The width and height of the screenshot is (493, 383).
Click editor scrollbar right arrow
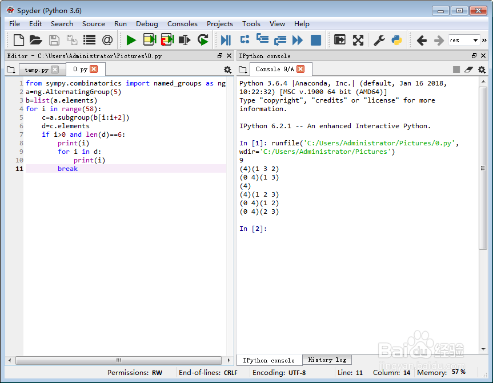pos(229,360)
